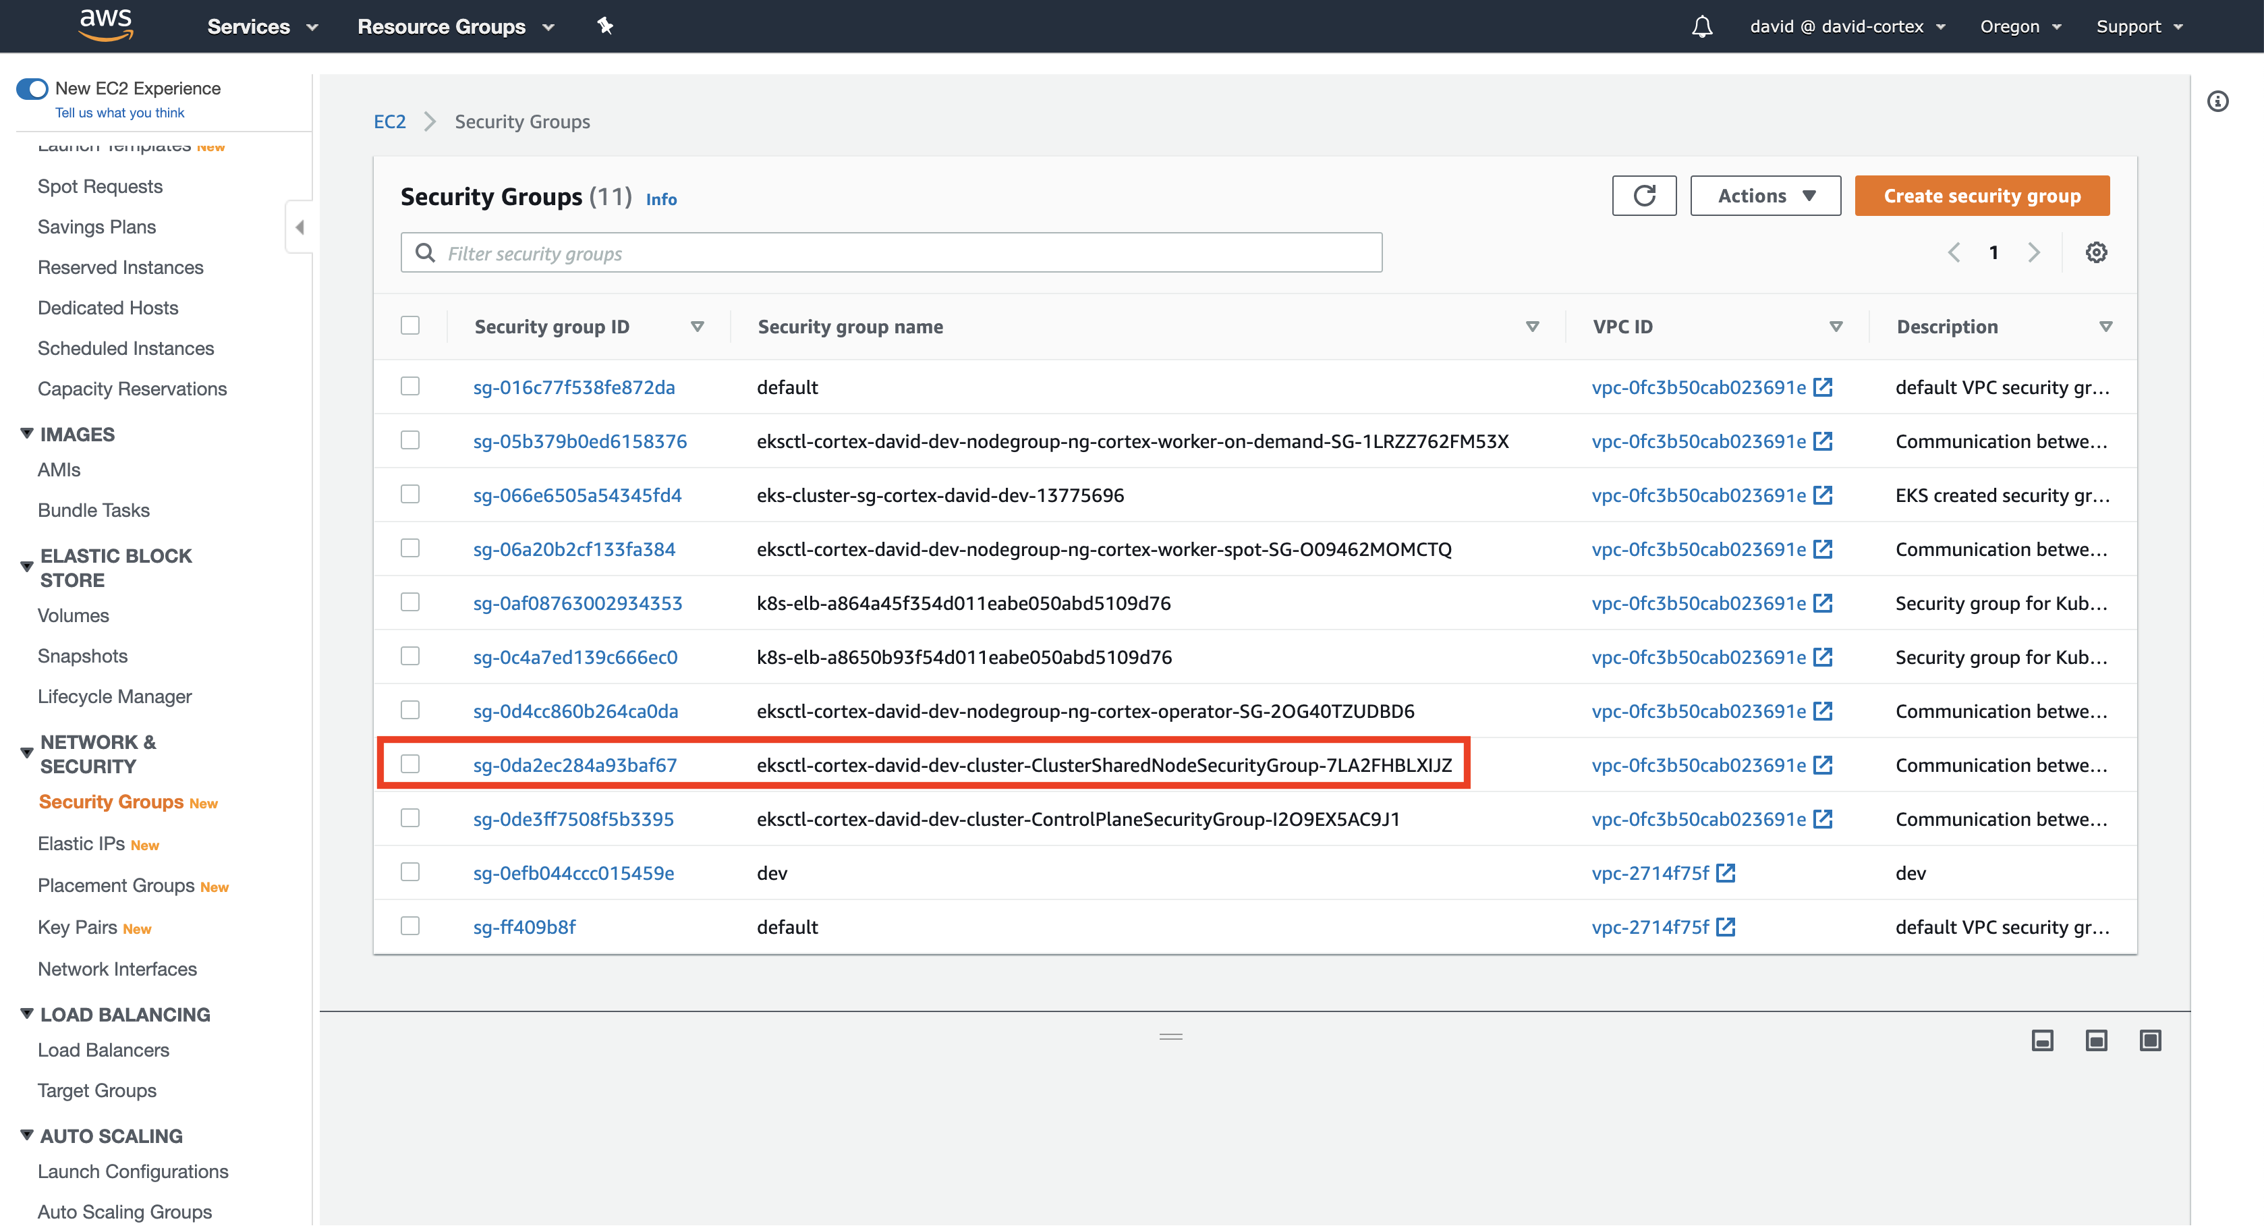Open the notifications bell
Image resolution: width=2264 pixels, height=1228 pixels.
1701,26
